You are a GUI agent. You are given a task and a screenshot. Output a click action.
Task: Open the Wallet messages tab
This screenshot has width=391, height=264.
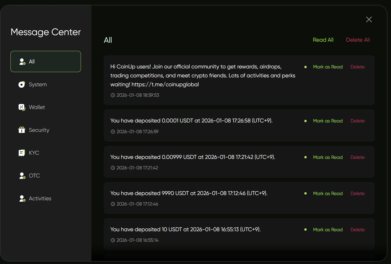tap(37, 107)
